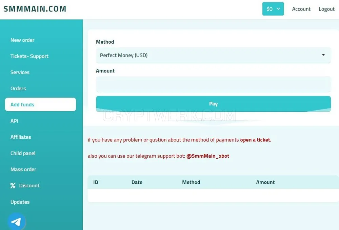This screenshot has width=339, height=230.
Task: Click the Pay button
Action: point(213,104)
